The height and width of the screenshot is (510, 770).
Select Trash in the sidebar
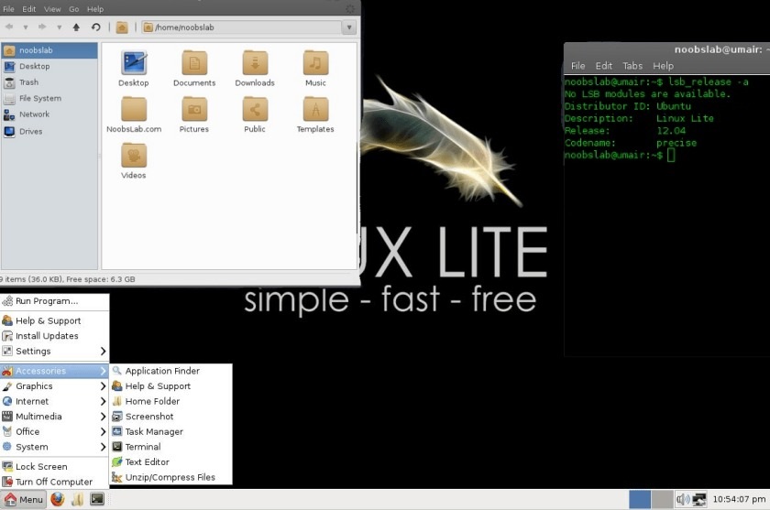coord(49,82)
